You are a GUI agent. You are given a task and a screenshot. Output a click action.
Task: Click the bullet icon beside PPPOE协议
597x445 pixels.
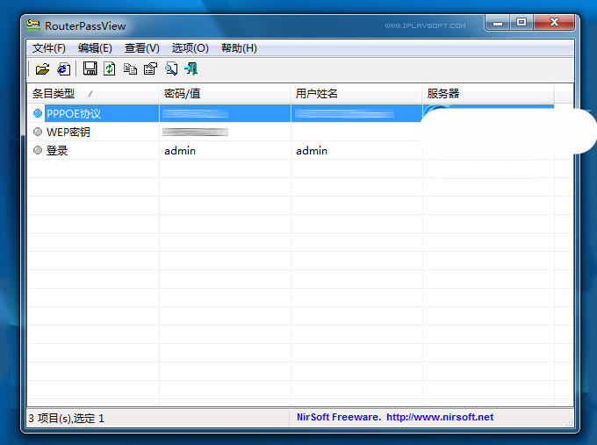coord(37,113)
